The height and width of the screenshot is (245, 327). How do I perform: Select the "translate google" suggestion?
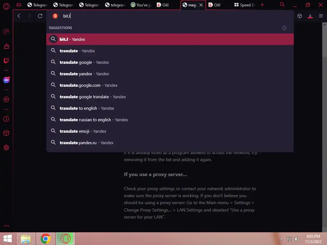(170, 62)
